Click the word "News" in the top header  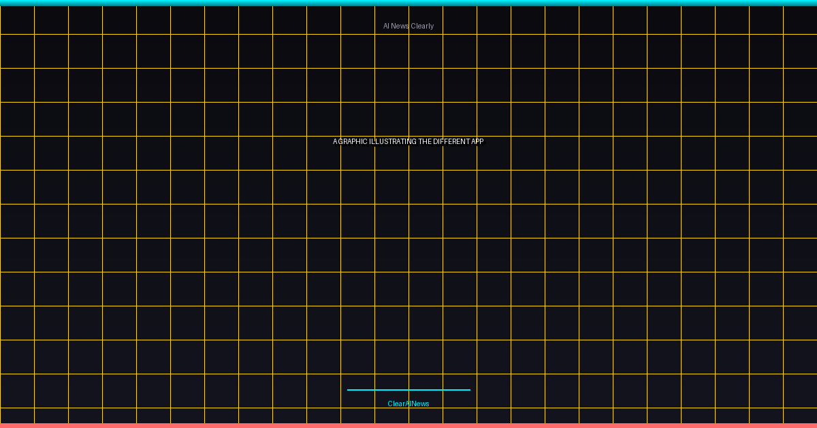pyautogui.click(x=400, y=26)
